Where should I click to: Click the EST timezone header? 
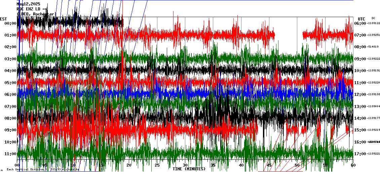click(3, 19)
